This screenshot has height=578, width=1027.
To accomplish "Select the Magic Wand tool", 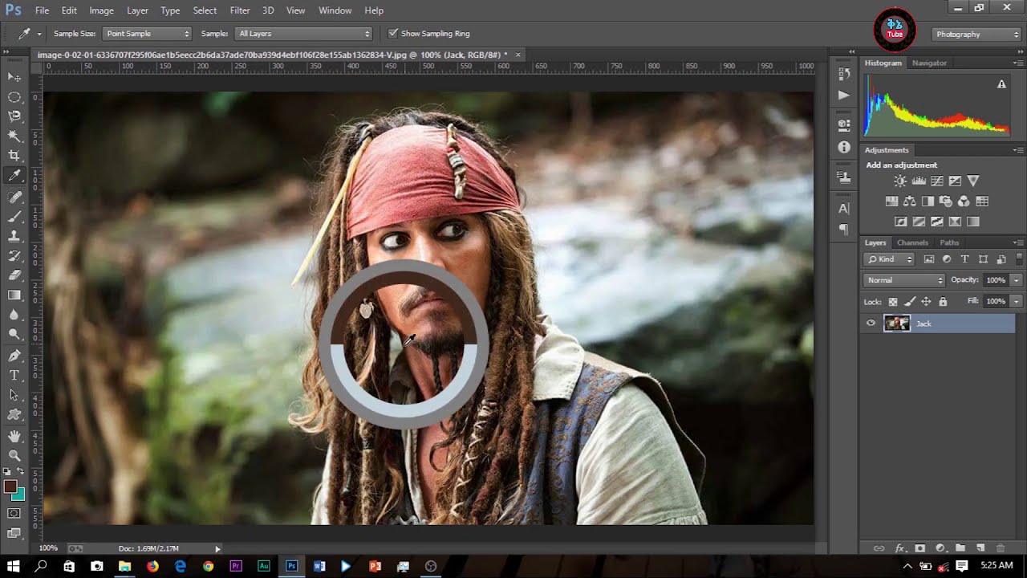I will click(14, 136).
